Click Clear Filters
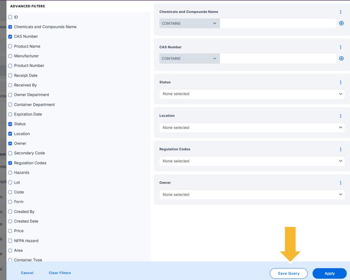The height and width of the screenshot is (280, 350). pos(60,273)
